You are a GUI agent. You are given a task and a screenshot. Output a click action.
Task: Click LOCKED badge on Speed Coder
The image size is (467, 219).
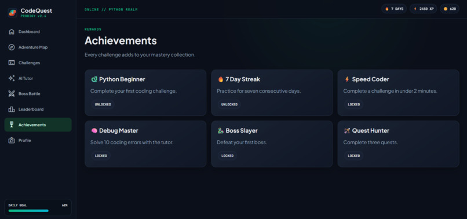[354, 105]
